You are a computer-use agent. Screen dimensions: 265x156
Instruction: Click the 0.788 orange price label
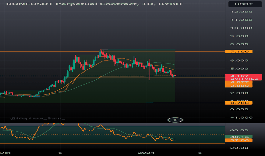[239, 103]
